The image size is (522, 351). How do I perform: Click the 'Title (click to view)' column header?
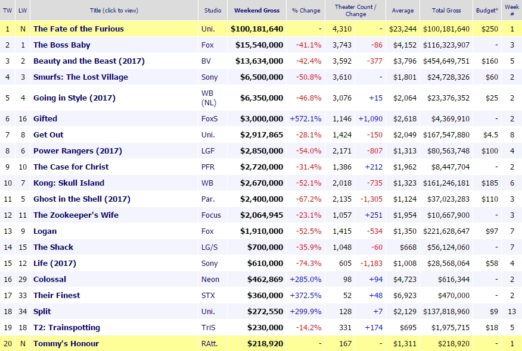click(x=114, y=10)
